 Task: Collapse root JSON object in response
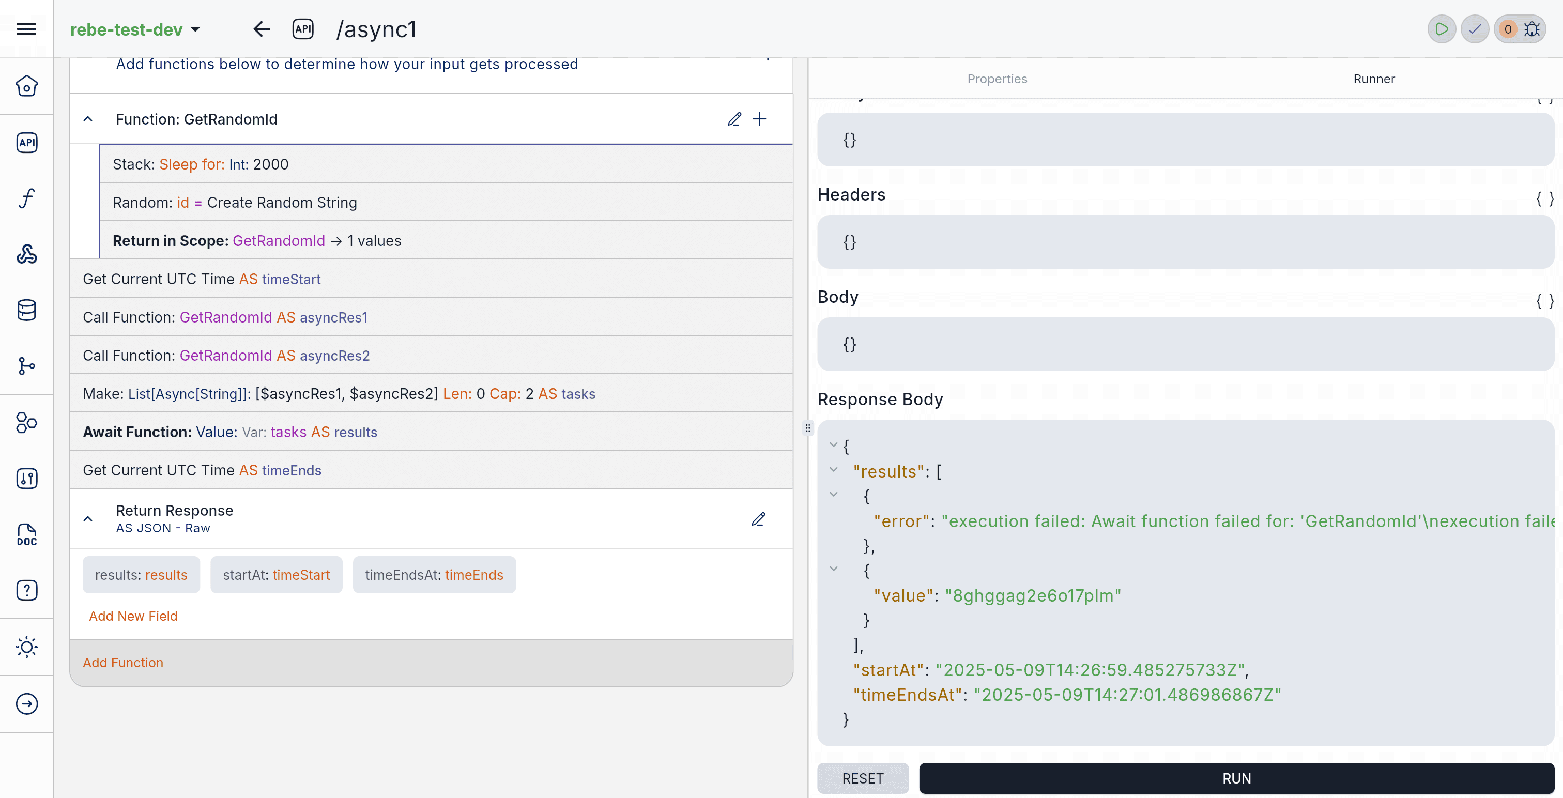pos(834,445)
